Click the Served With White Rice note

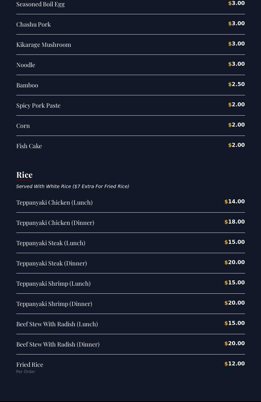click(72, 186)
